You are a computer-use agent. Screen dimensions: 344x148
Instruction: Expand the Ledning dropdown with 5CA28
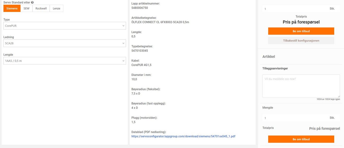(65, 43)
